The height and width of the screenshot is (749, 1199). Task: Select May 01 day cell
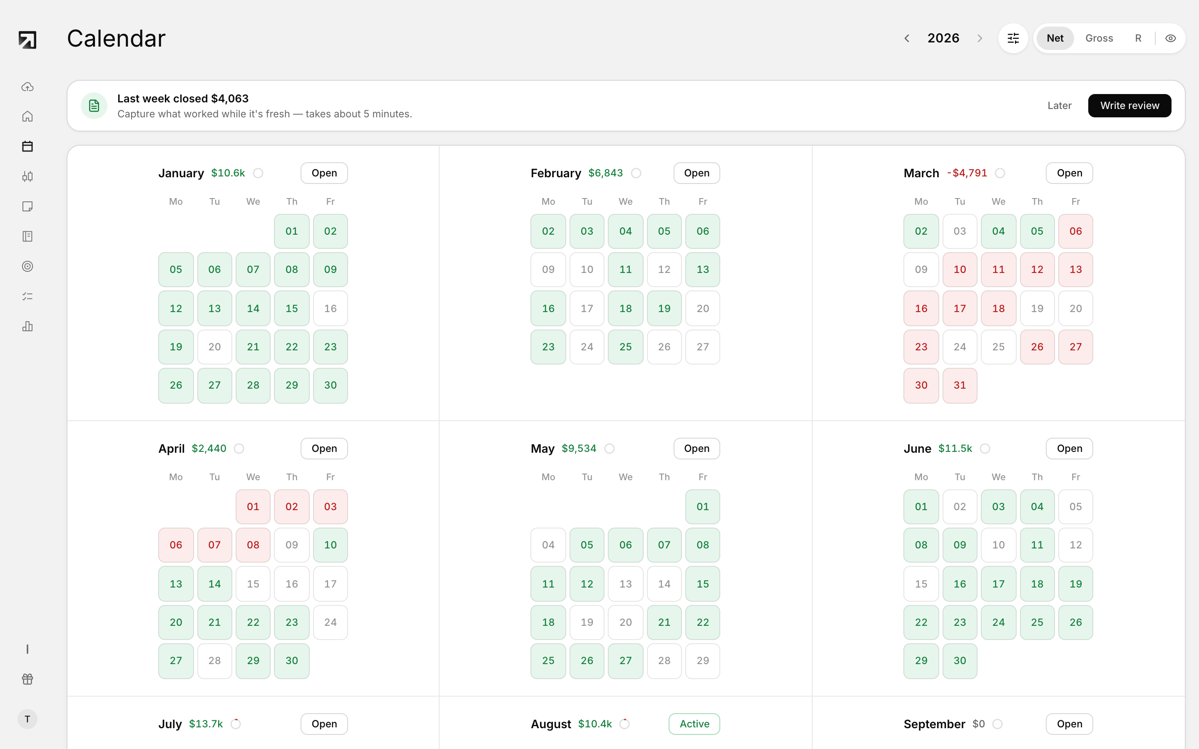click(703, 507)
